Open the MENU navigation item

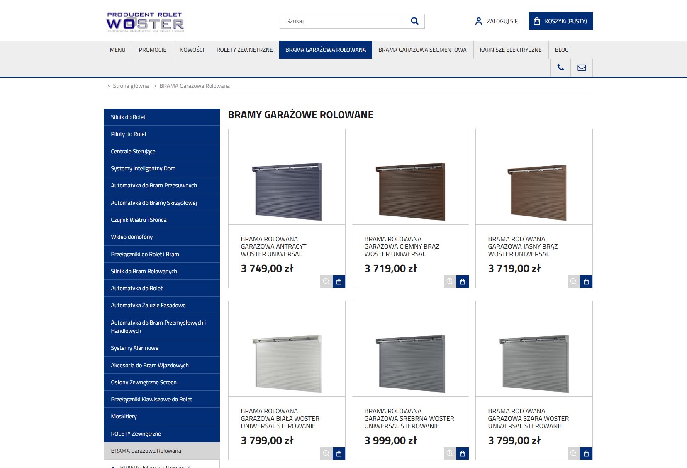point(117,50)
